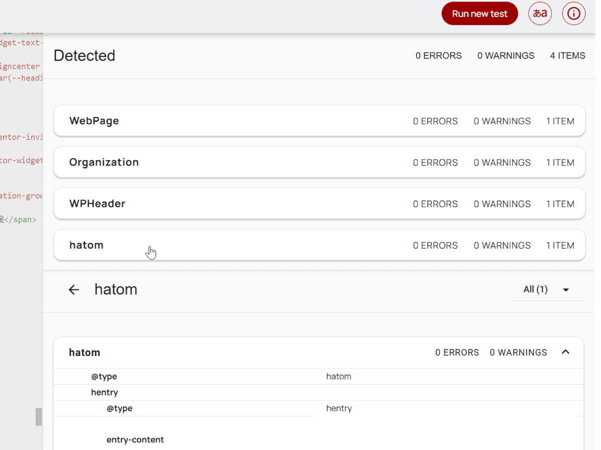Click 0 WARNINGS in the Detected header
Image resolution: width=601 pixels, height=450 pixels.
coord(506,55)
